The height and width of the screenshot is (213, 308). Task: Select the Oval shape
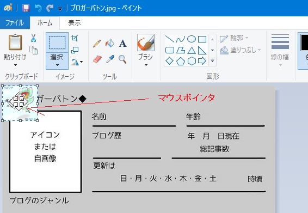192,39
